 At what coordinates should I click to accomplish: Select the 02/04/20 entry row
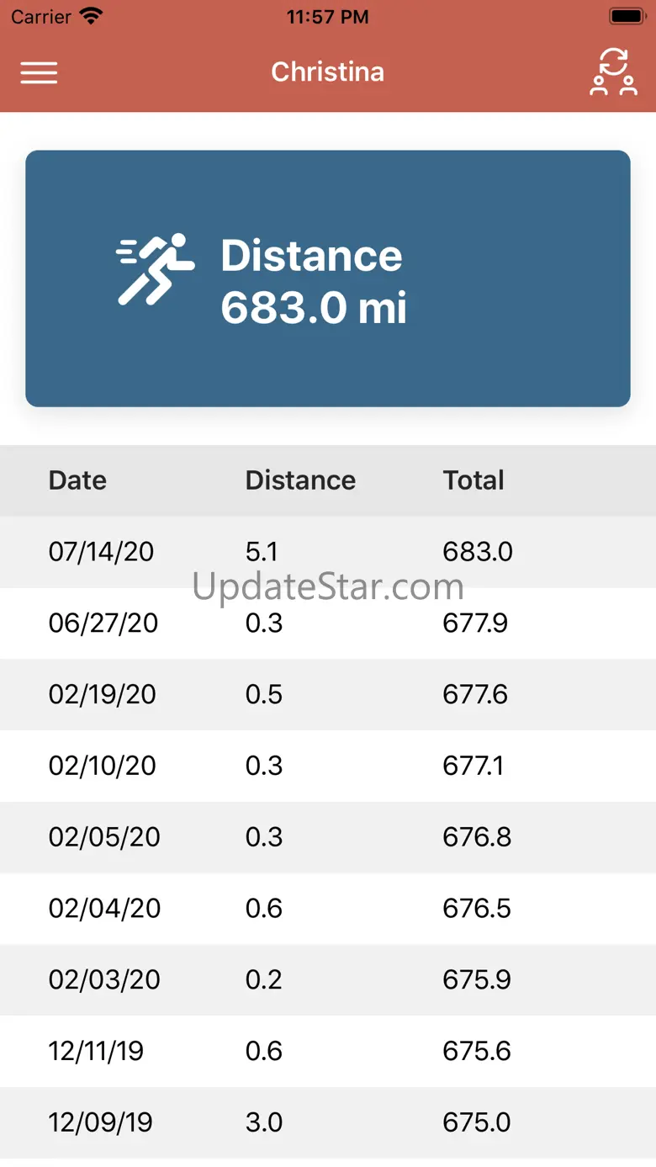click(328, 910)
